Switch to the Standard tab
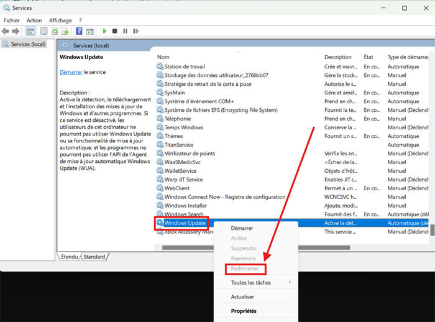Image resolution: width=435 pixels, height=322 pixels. pos(94,256)
